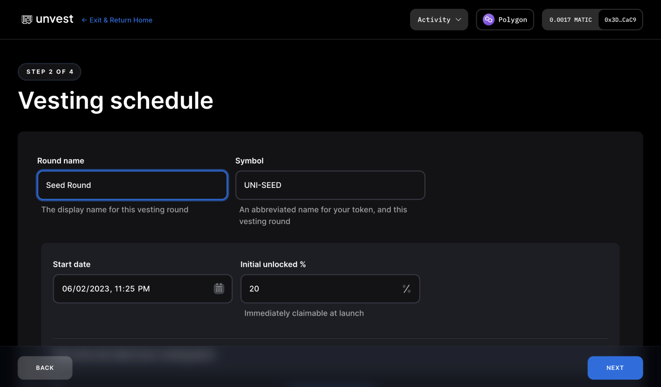This screenshot has width=661, height=387.
Task: Click the Exit & Return Home link
Action: pos(120,20)
